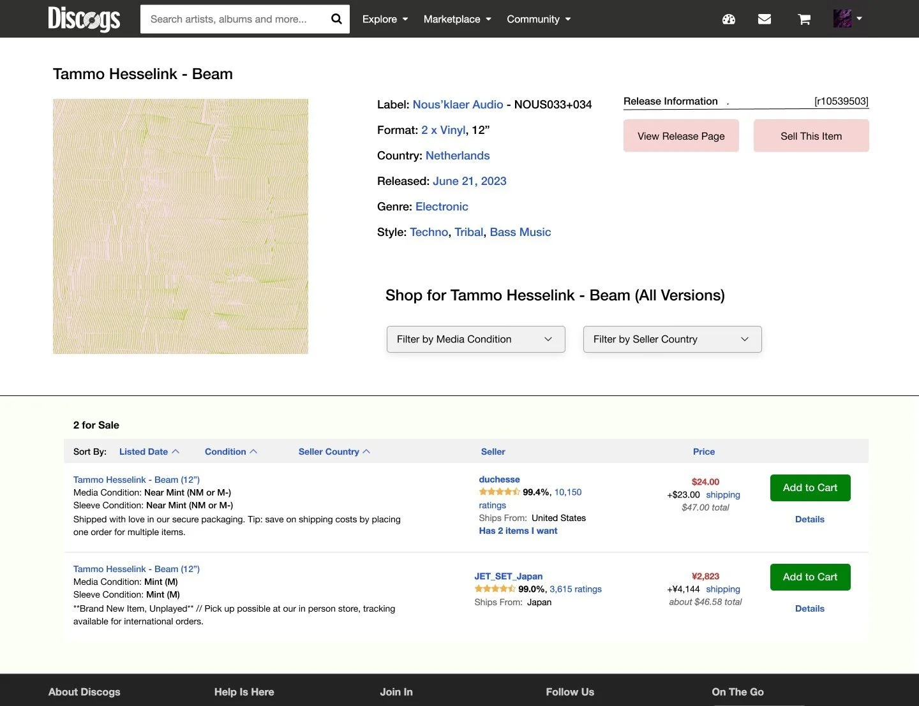Click Follow Us footer heading
This screenshot has width=919, height=706.
(x=570, y=692)
